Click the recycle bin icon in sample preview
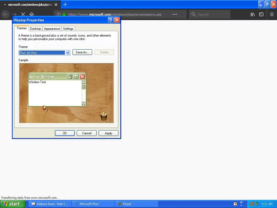The image size is (277, 208). (104, 116)
